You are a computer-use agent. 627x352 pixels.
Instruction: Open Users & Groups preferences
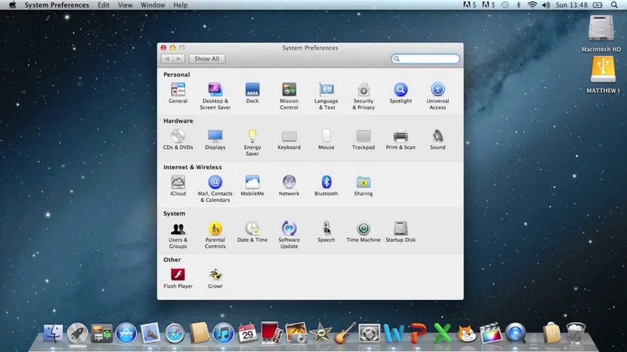(178, 235)
